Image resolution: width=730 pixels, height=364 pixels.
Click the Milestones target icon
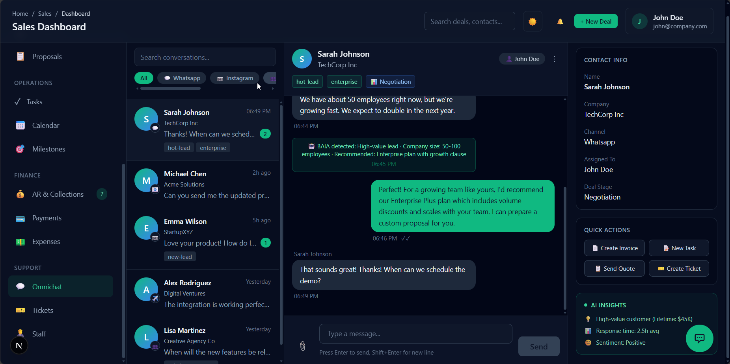[20, 149]
